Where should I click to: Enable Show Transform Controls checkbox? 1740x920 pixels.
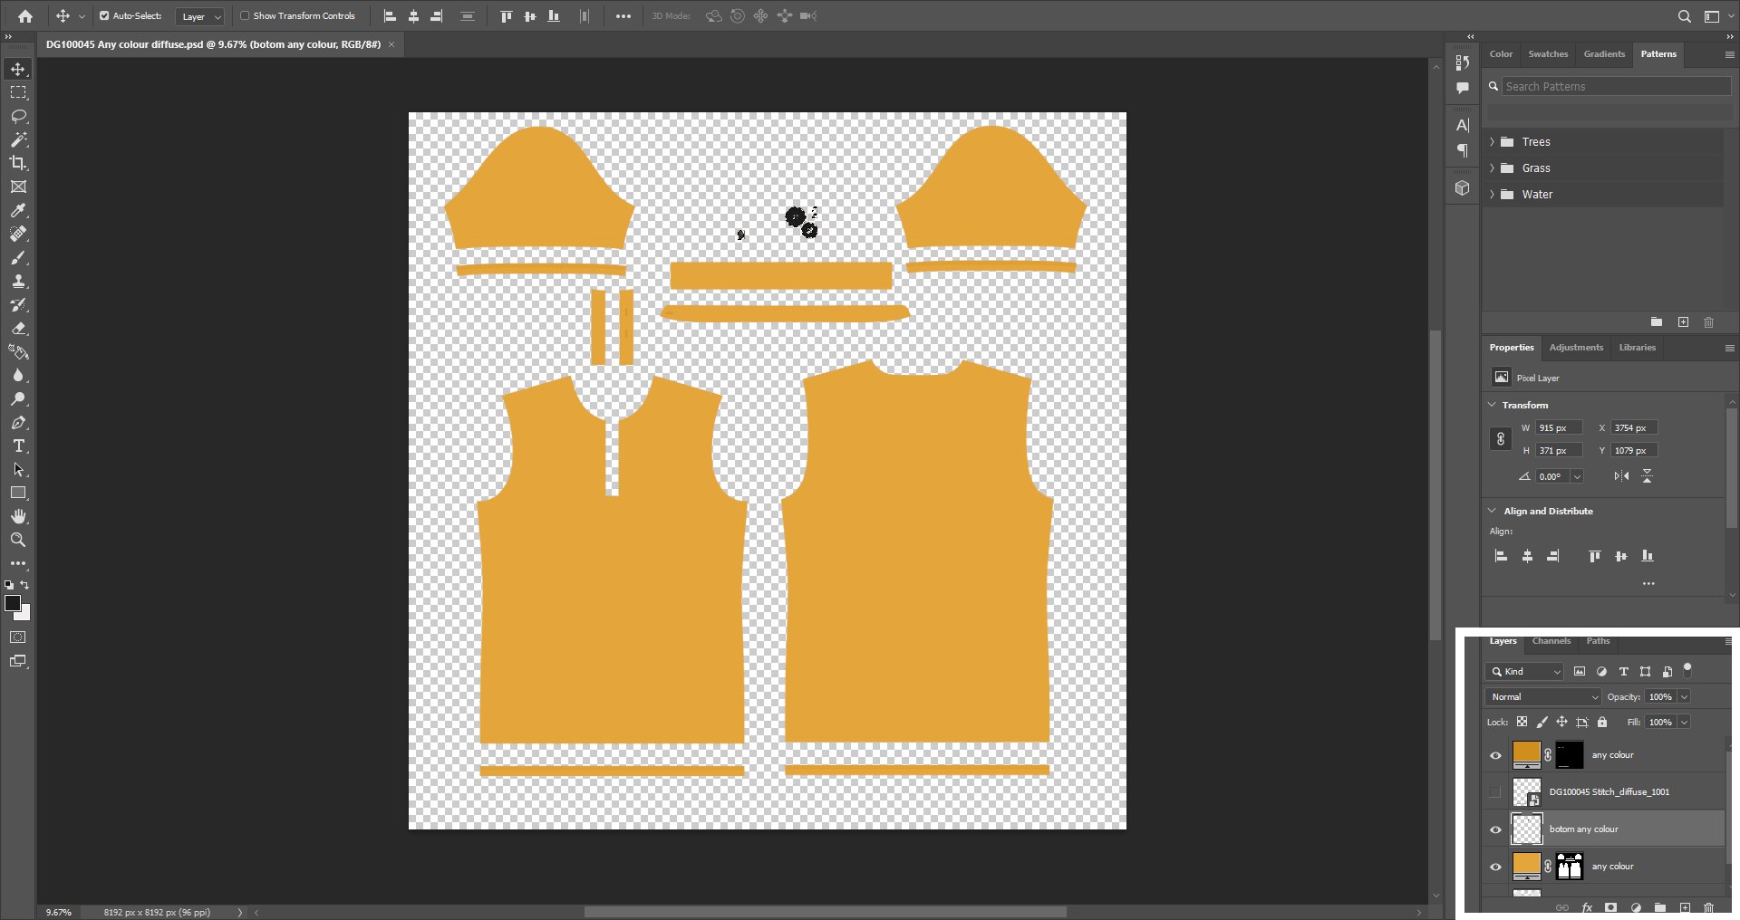coord(245,15)
